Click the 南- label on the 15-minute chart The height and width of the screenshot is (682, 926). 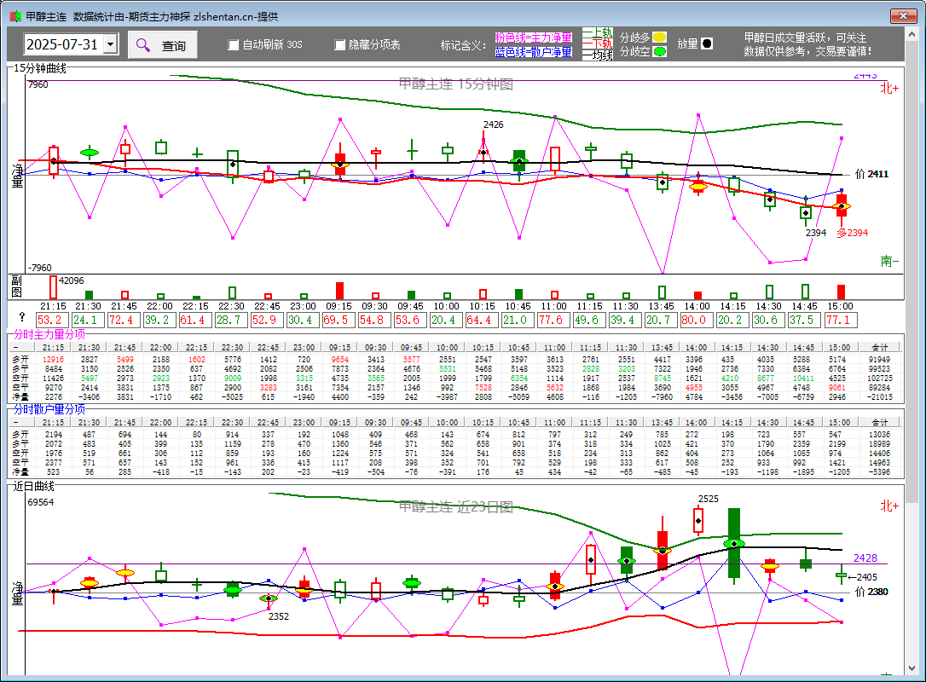[889, 261]
